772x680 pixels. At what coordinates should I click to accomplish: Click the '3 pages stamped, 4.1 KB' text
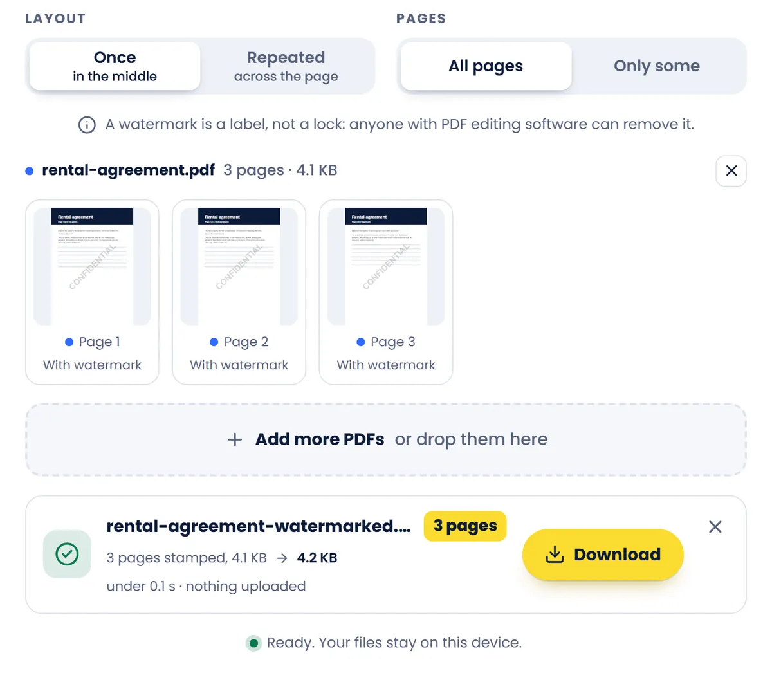point(187,558)
